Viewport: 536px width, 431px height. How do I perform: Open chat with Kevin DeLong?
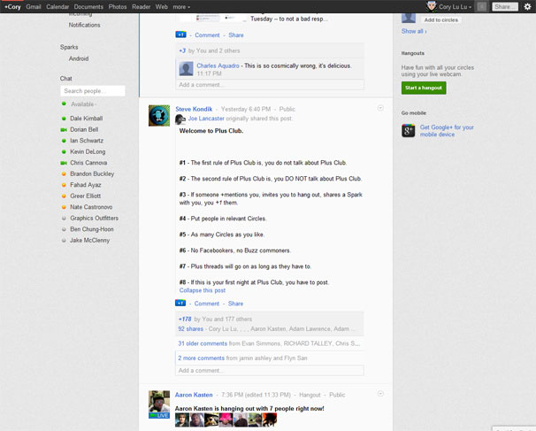tap(88, 151)
